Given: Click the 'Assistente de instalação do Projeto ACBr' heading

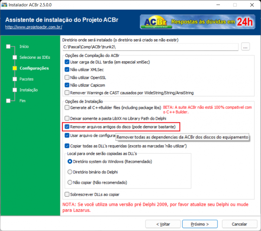Looking at the screenshot, I should tap(62, 20).
